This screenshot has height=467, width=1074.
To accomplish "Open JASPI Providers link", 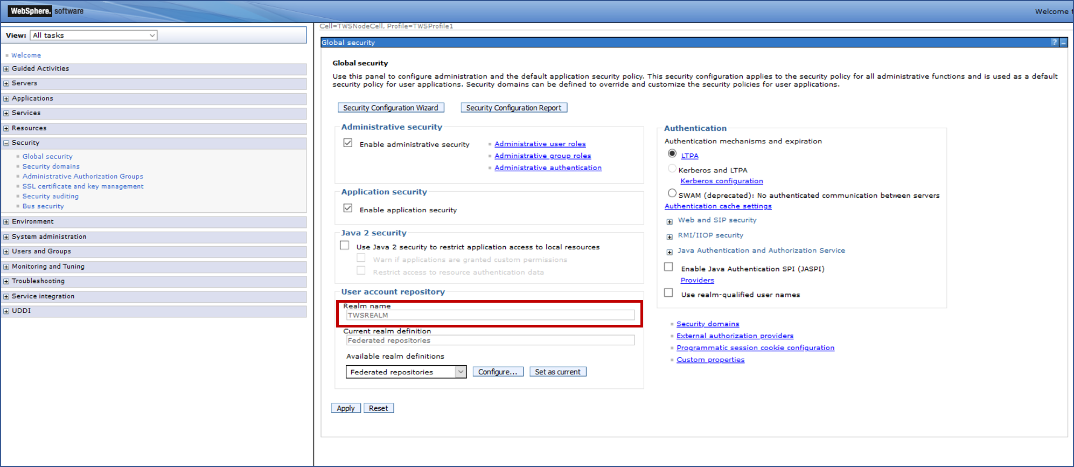I will point(697,280).
